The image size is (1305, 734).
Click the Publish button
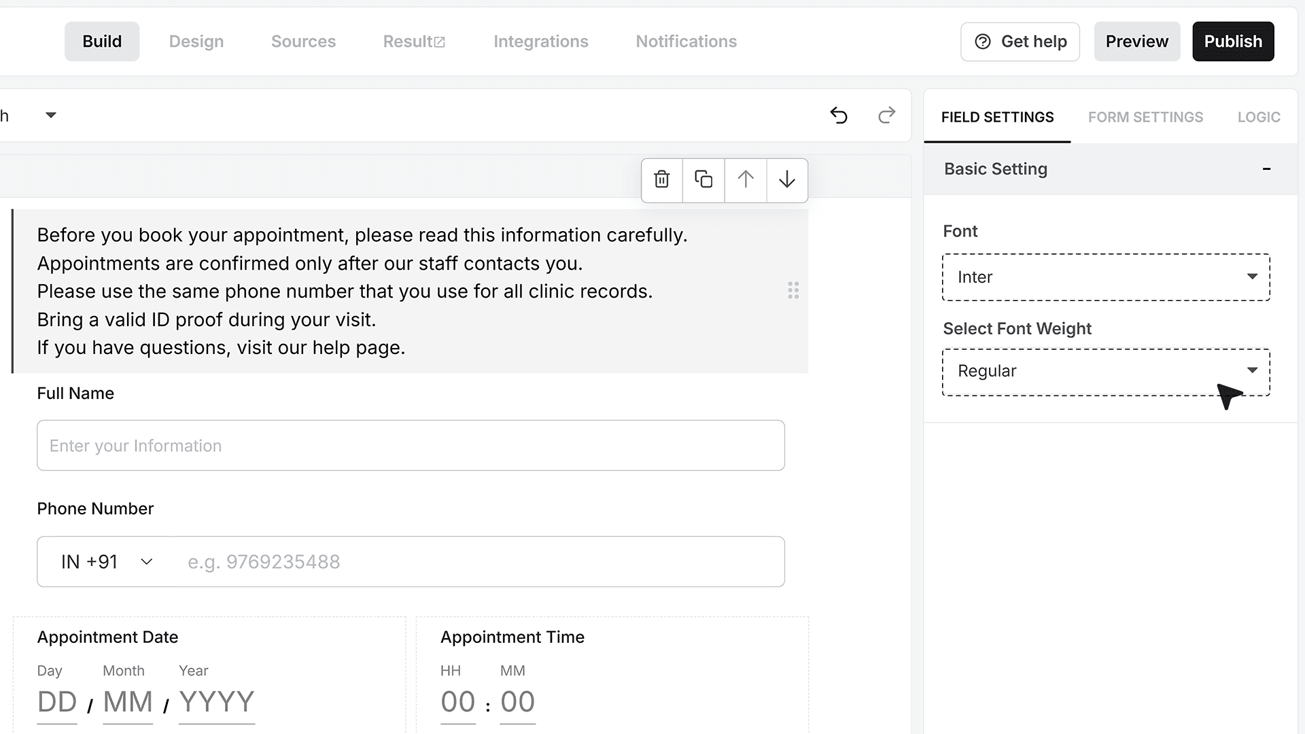pos(1233,41)
